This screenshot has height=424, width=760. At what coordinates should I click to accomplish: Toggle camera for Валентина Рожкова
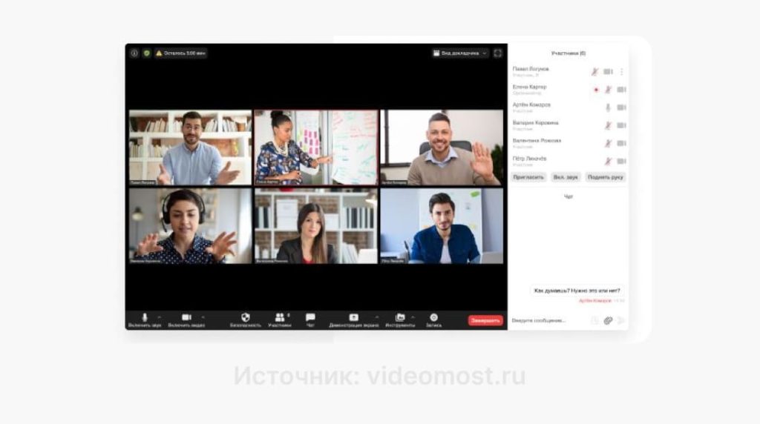(621, 143)
